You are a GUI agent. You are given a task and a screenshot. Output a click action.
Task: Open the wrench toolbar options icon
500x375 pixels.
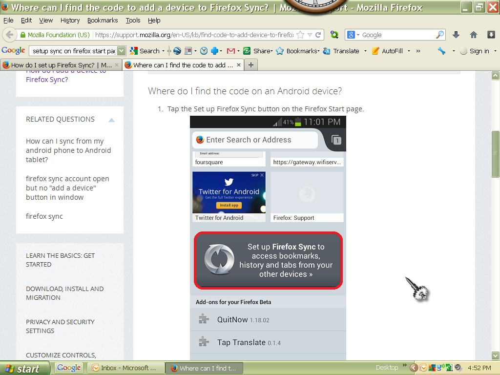coord(441,51)
